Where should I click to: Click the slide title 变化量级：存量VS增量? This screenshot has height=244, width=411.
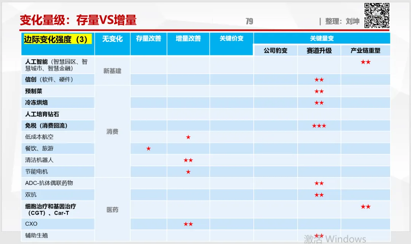pos(78,20)
